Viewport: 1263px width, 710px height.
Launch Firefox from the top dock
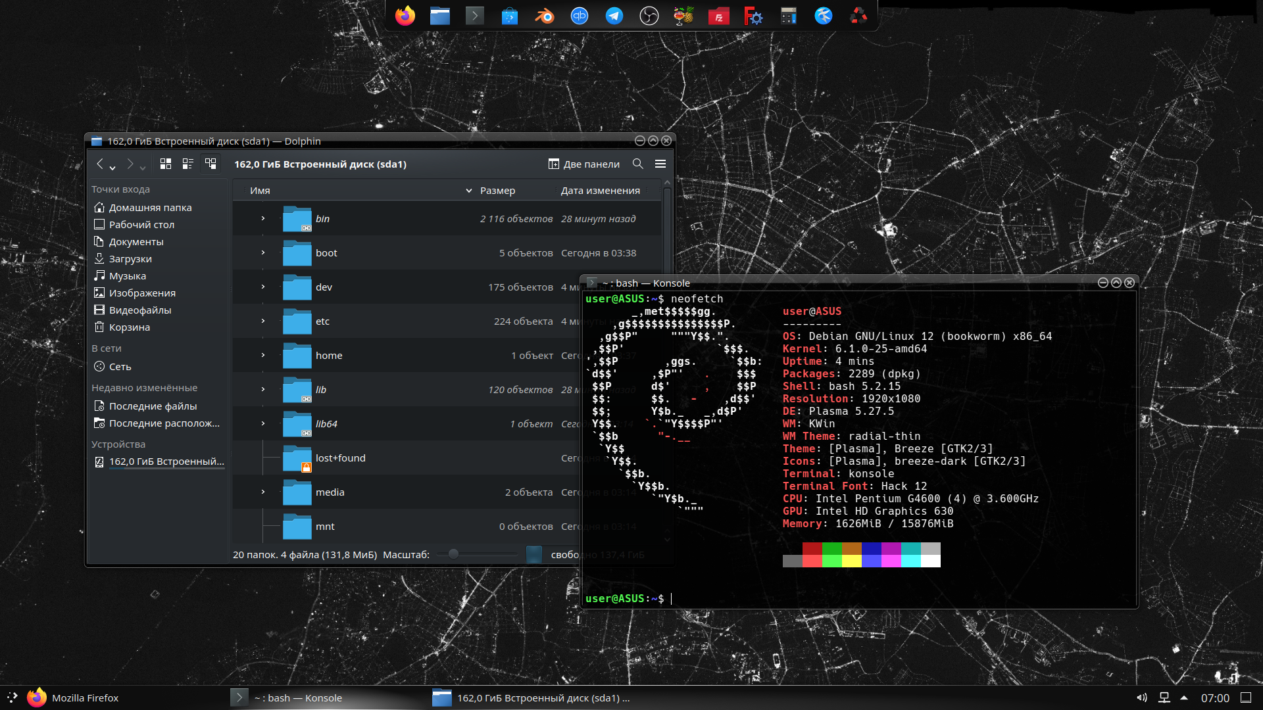[405, 15]
